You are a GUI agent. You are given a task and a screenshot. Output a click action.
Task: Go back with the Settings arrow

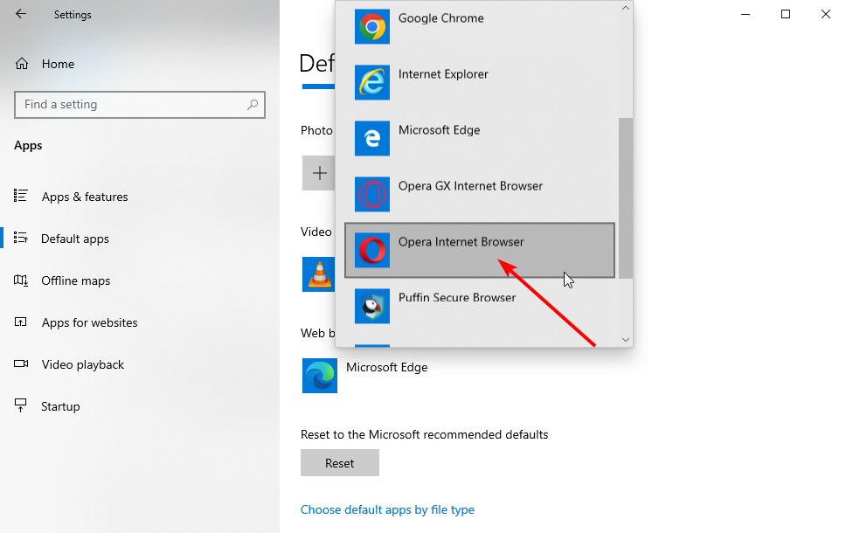(x=20, y=14)
